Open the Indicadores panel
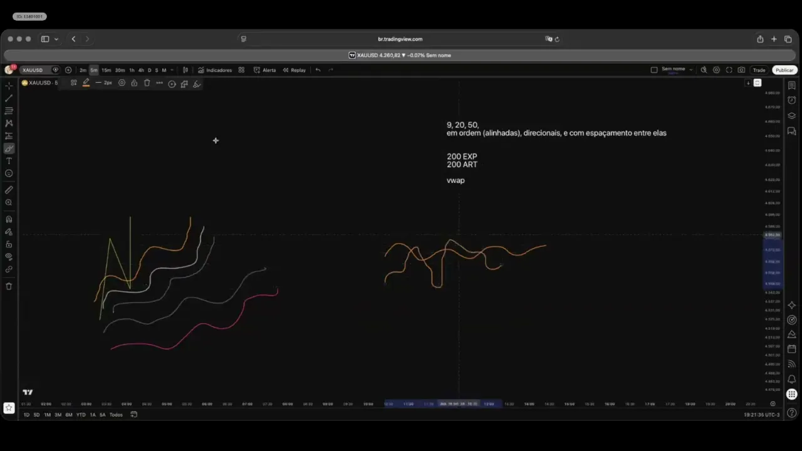 coord(215,70)
